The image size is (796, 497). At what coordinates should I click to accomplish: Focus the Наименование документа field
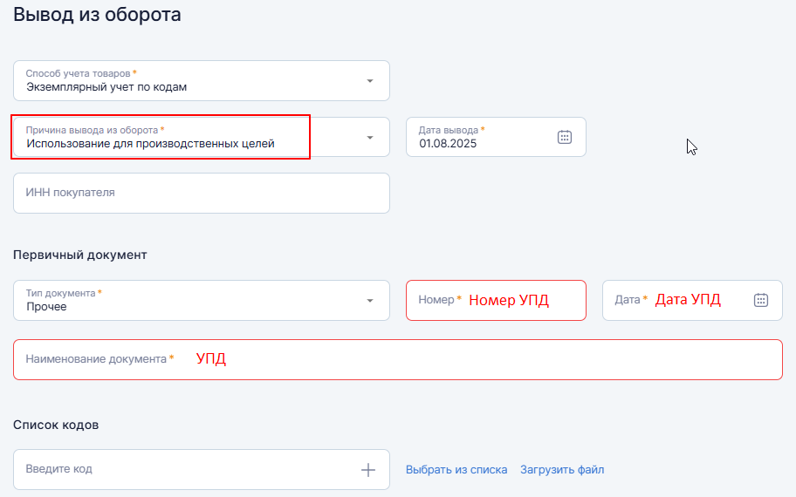pyautogui.click(x=397, y=359)
